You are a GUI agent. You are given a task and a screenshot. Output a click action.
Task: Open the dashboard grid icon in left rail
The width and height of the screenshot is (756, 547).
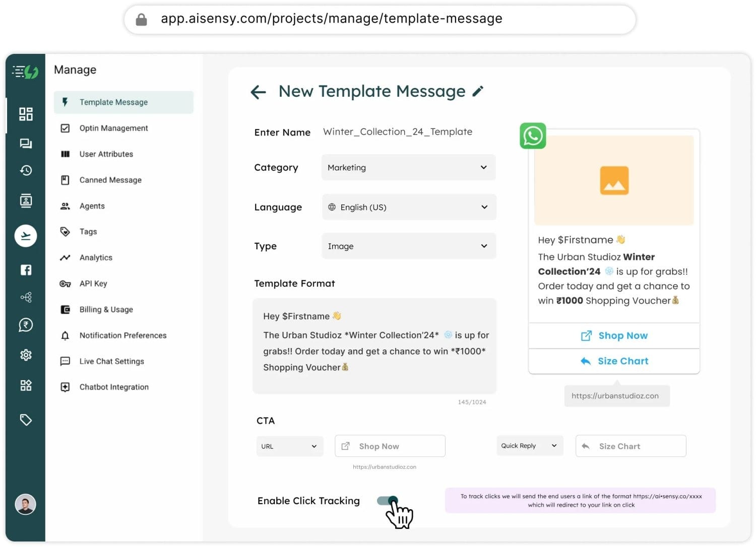pyautogui.click(x=26, y=114)
